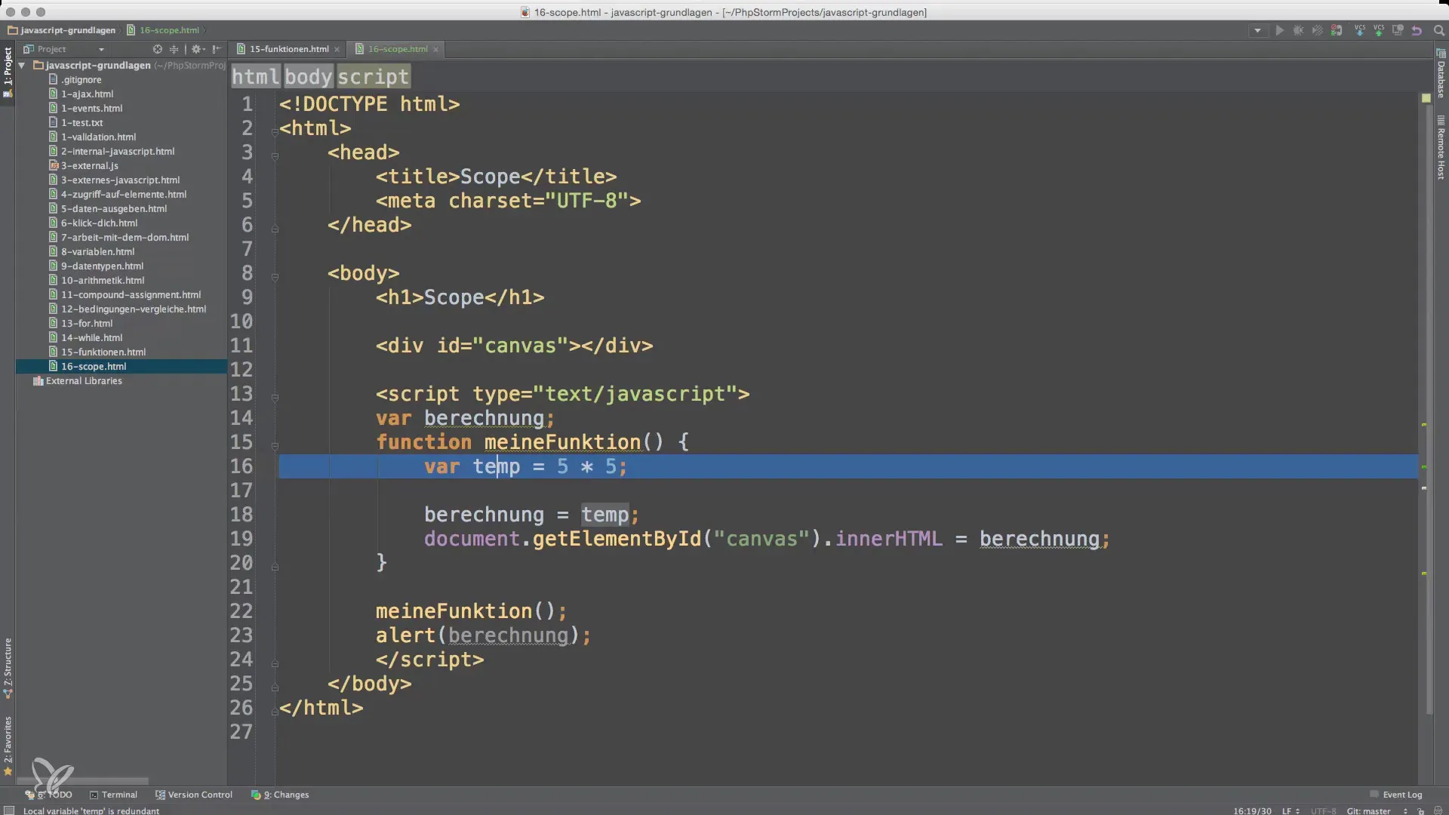Viewport: 1449px width, 815px height.
Task: Open the Event Log
Action: click(1396, 795)
